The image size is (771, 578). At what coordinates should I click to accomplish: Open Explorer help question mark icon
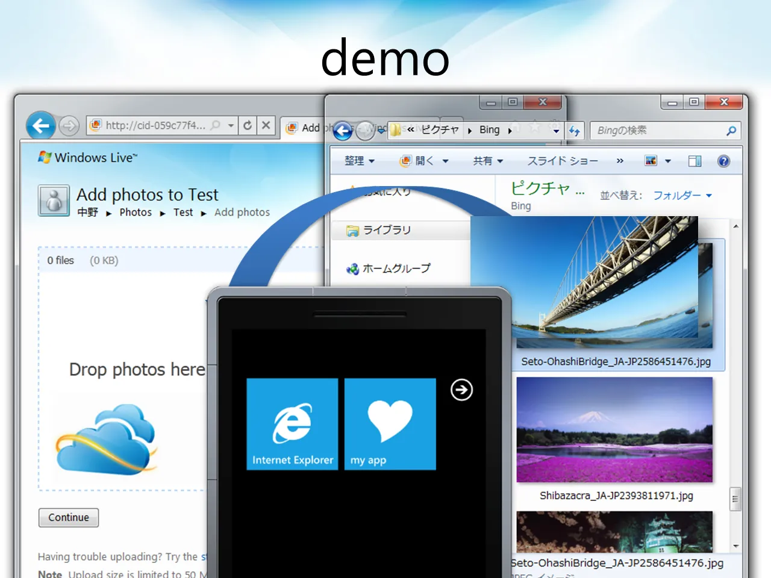point(723,161)
